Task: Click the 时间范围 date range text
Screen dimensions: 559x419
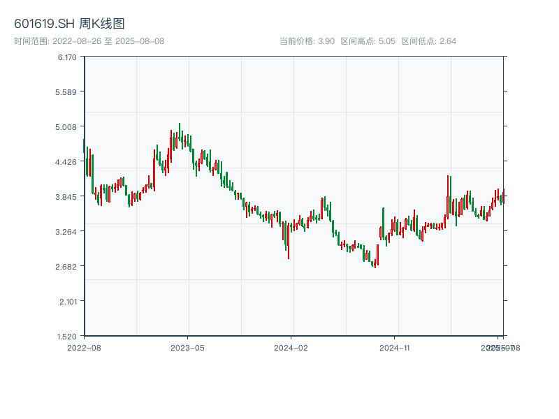Action: tap(89, 41)
